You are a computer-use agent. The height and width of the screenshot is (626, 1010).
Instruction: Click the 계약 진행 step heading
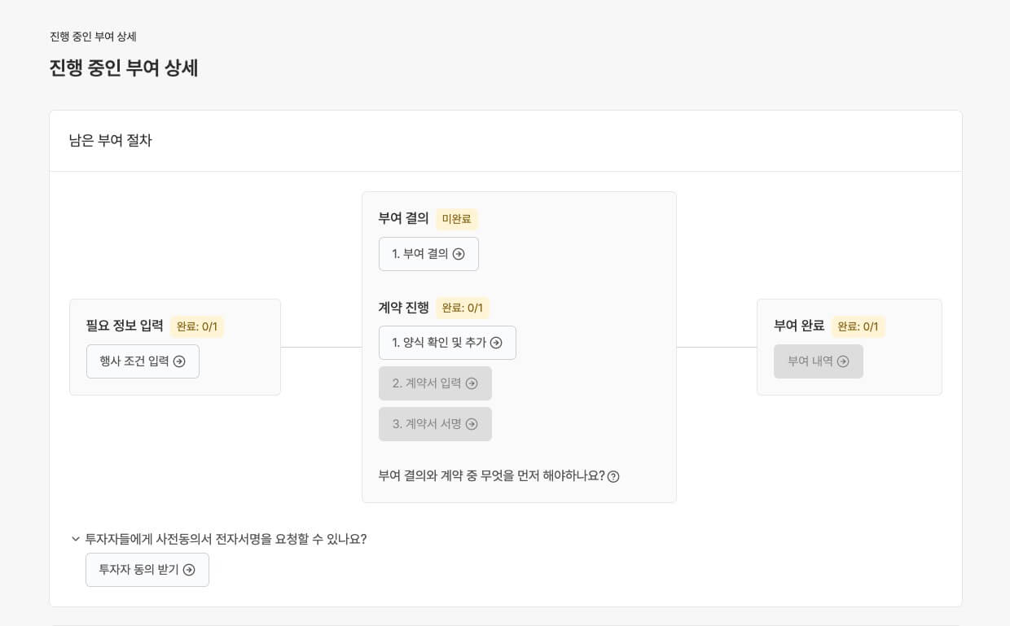403,308
